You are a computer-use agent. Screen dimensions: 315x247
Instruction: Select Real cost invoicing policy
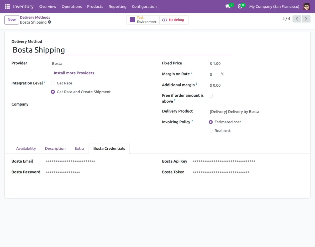[x=211, y=131]
